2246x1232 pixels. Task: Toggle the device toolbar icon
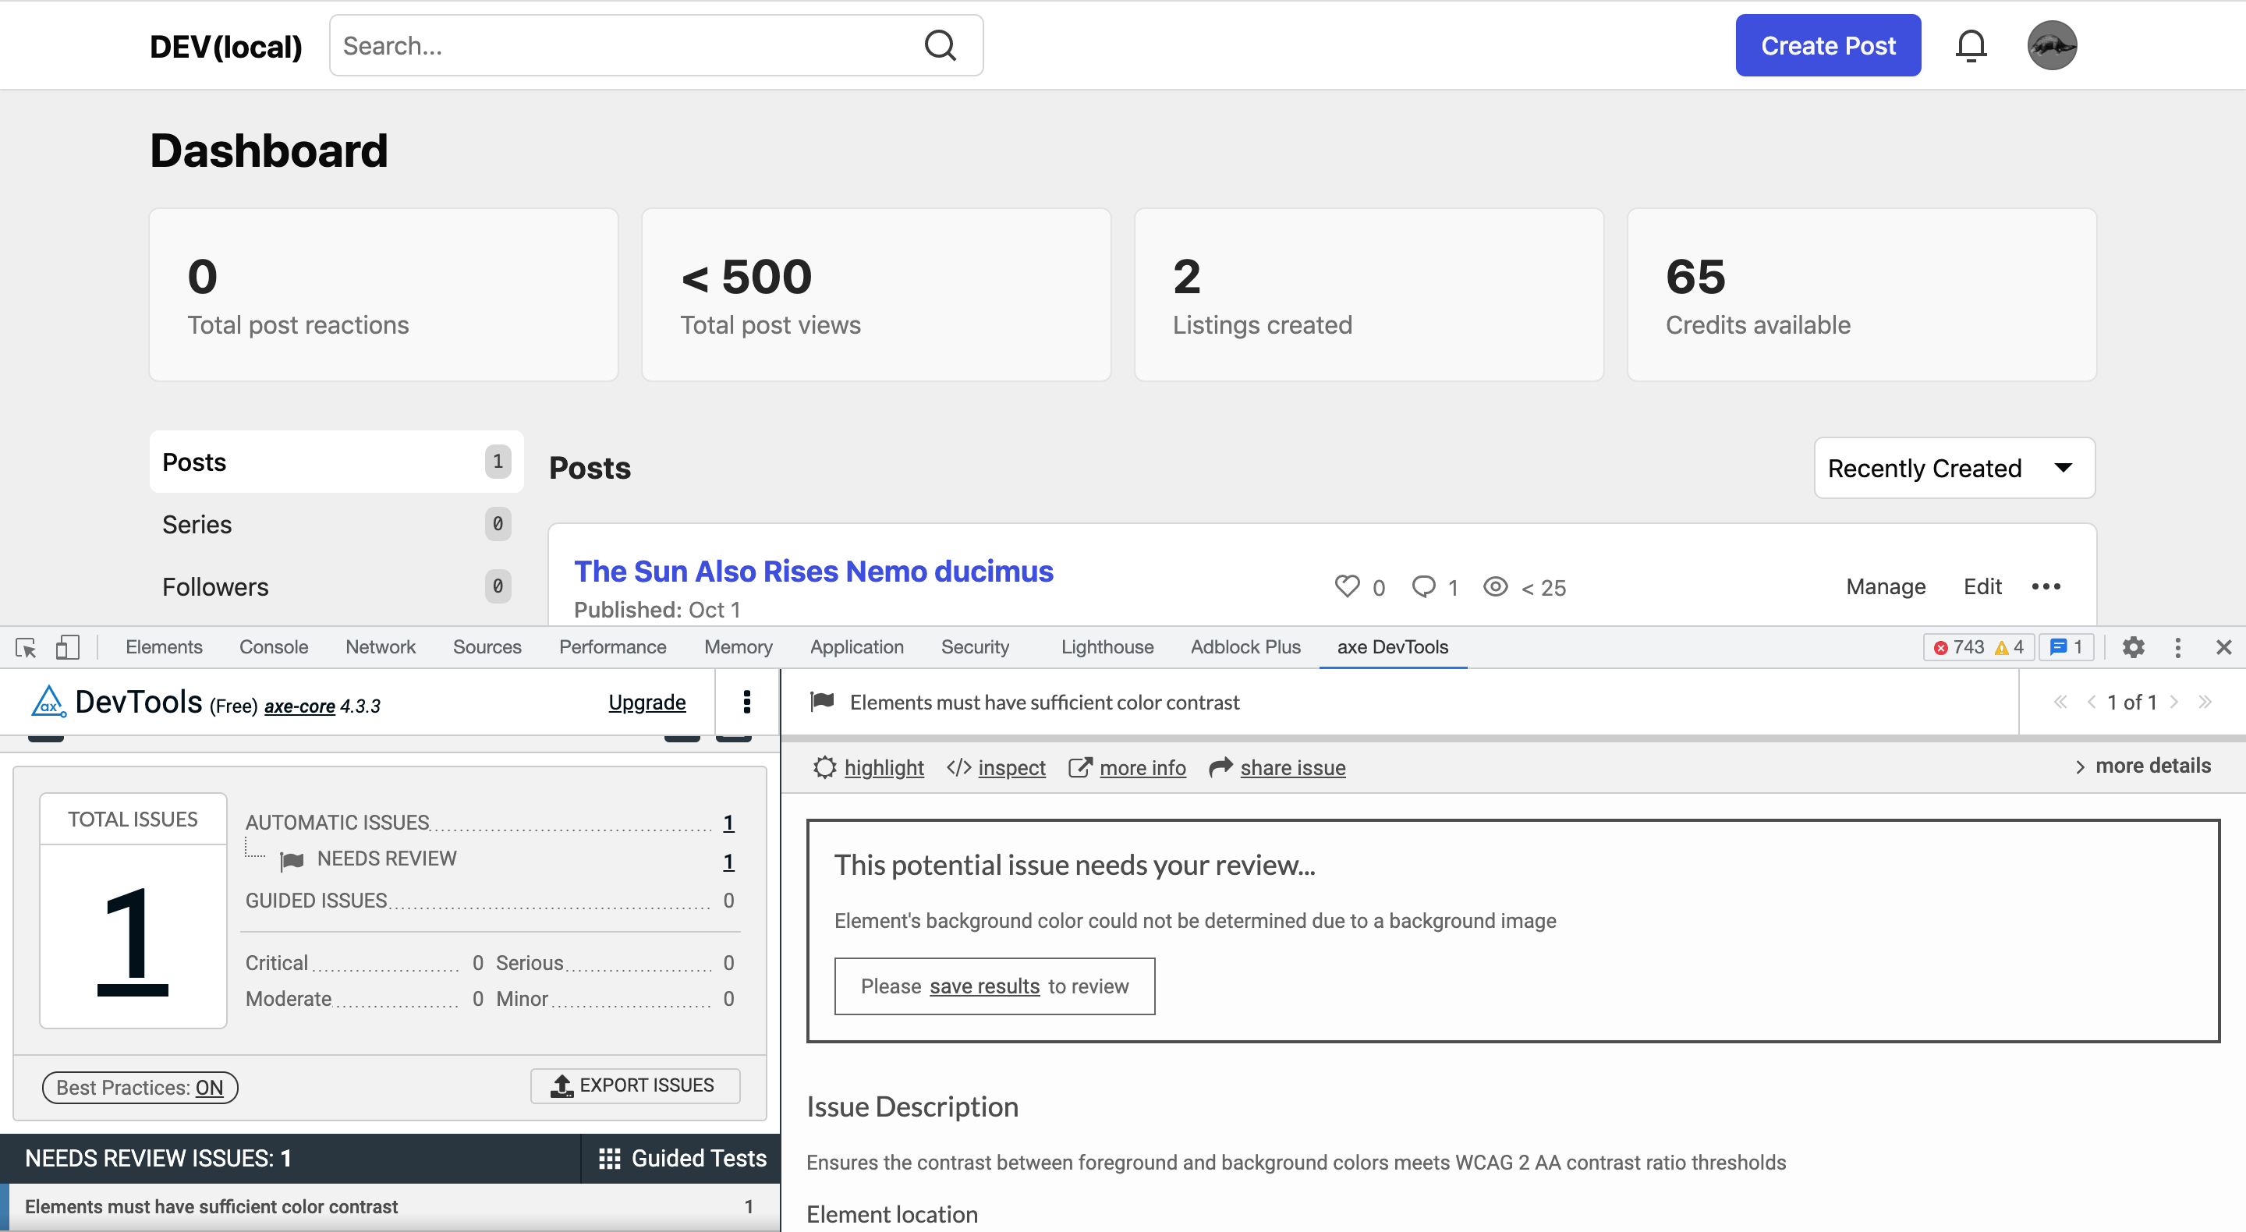[x=67, y=648]
